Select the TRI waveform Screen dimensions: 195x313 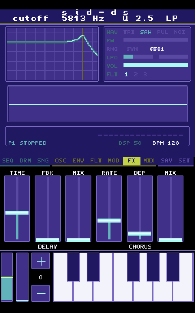pos(129,32)
